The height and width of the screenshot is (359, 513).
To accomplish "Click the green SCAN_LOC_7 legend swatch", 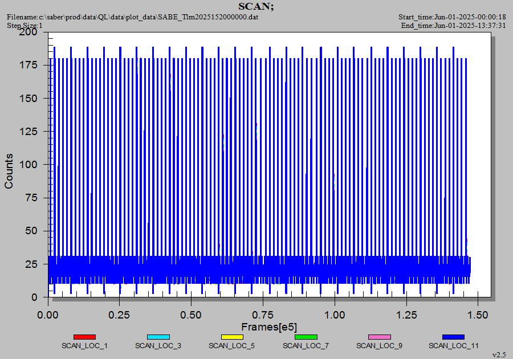I will click(x=306, y=337).
